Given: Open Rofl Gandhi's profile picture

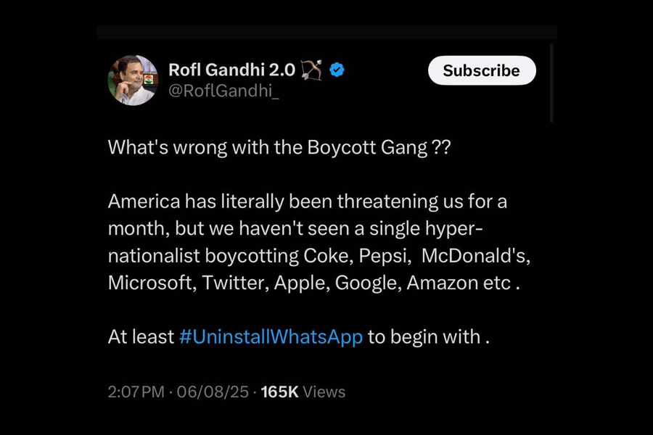Looking at the screenshot, I should tap(133, 80).
